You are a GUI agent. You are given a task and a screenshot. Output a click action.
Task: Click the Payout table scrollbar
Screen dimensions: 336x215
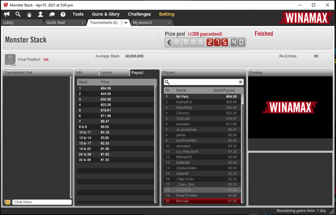[x=156, y=144]
